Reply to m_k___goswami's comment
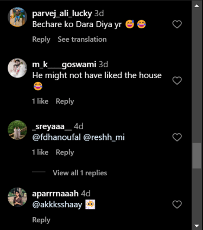Viewport: 203px width, 230px height. point(65,101)
